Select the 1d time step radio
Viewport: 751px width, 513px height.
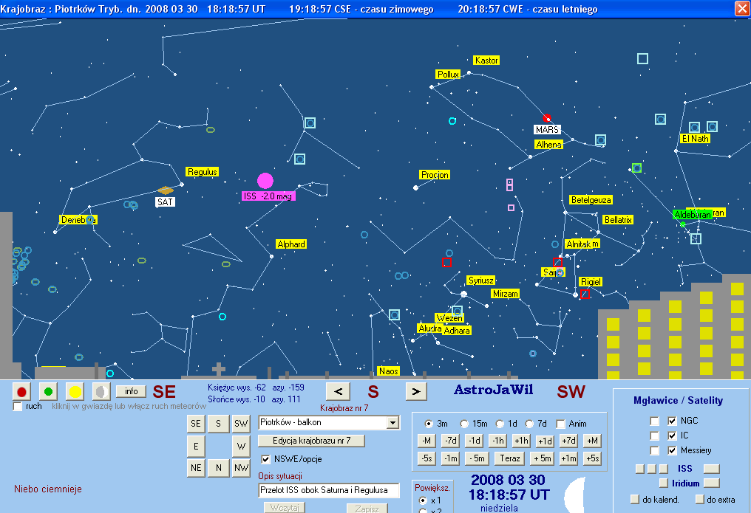[500, 424]
